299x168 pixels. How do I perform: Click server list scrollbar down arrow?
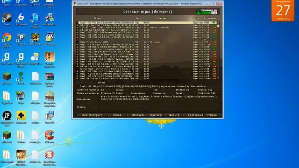218,78
